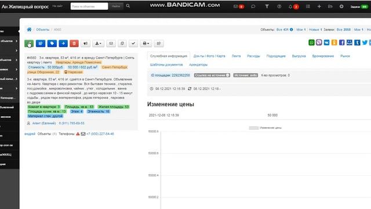Share via Odnoklassniki icon
Screen dimensions: 371x209
coord(334,42)
